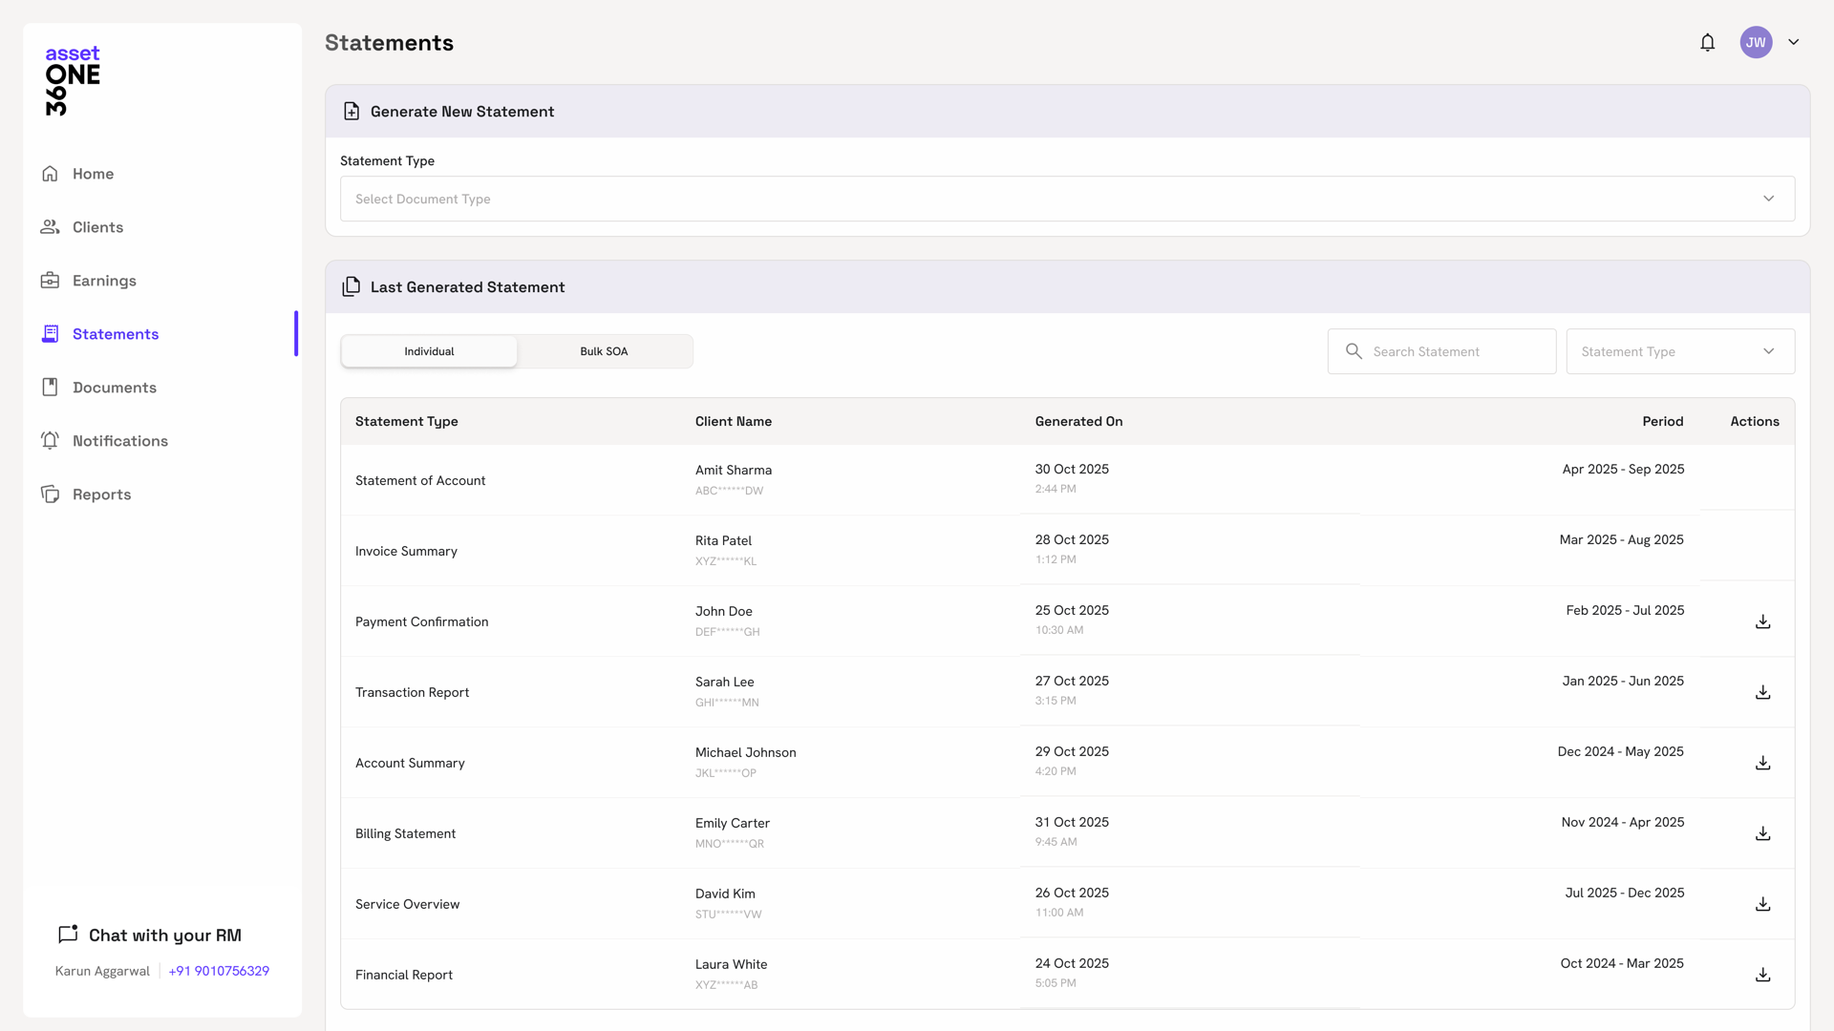Click the JW user avatar
Viewport: 1834px width, 1031px height.
(1756, 42)
